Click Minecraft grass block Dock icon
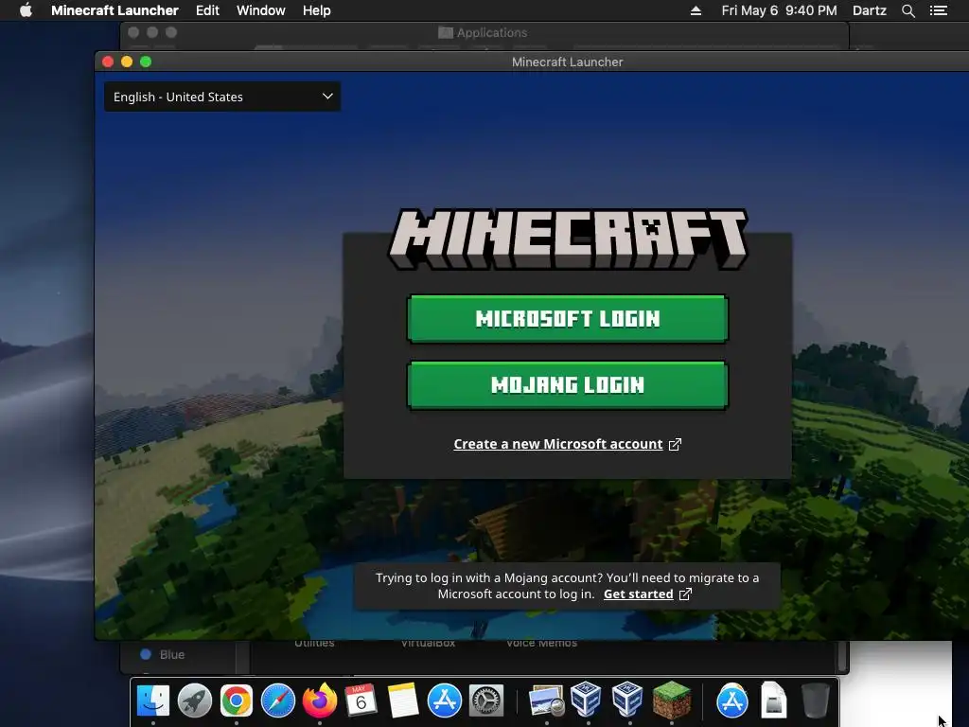Screen dimensions: 969x727 671,701
